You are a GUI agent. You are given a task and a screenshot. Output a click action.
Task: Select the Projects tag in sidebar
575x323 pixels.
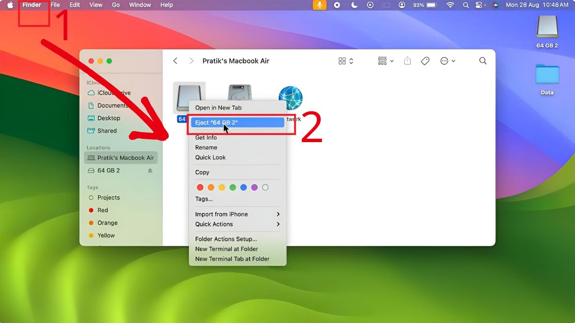click(x=104, y=198)
